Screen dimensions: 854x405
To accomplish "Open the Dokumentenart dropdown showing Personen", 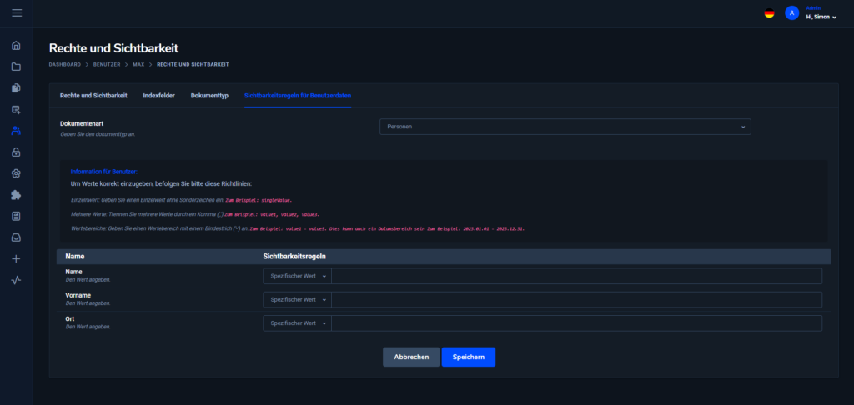I will click(565, 127).
